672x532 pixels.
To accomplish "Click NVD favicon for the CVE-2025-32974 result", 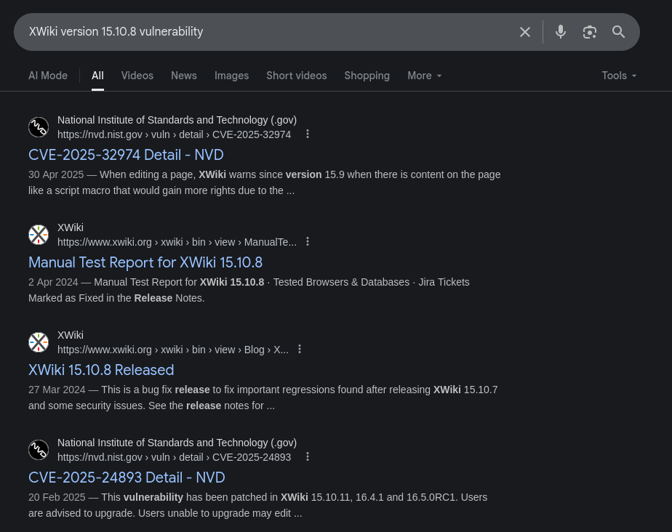I will pos(39,127).
